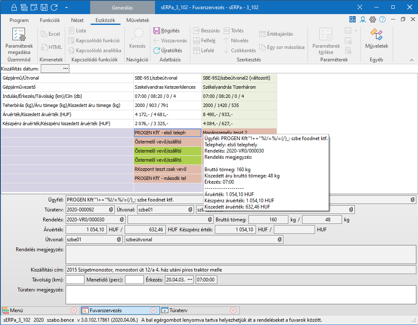Open the Műveletek tool in Egyéb group

point(376,35)
